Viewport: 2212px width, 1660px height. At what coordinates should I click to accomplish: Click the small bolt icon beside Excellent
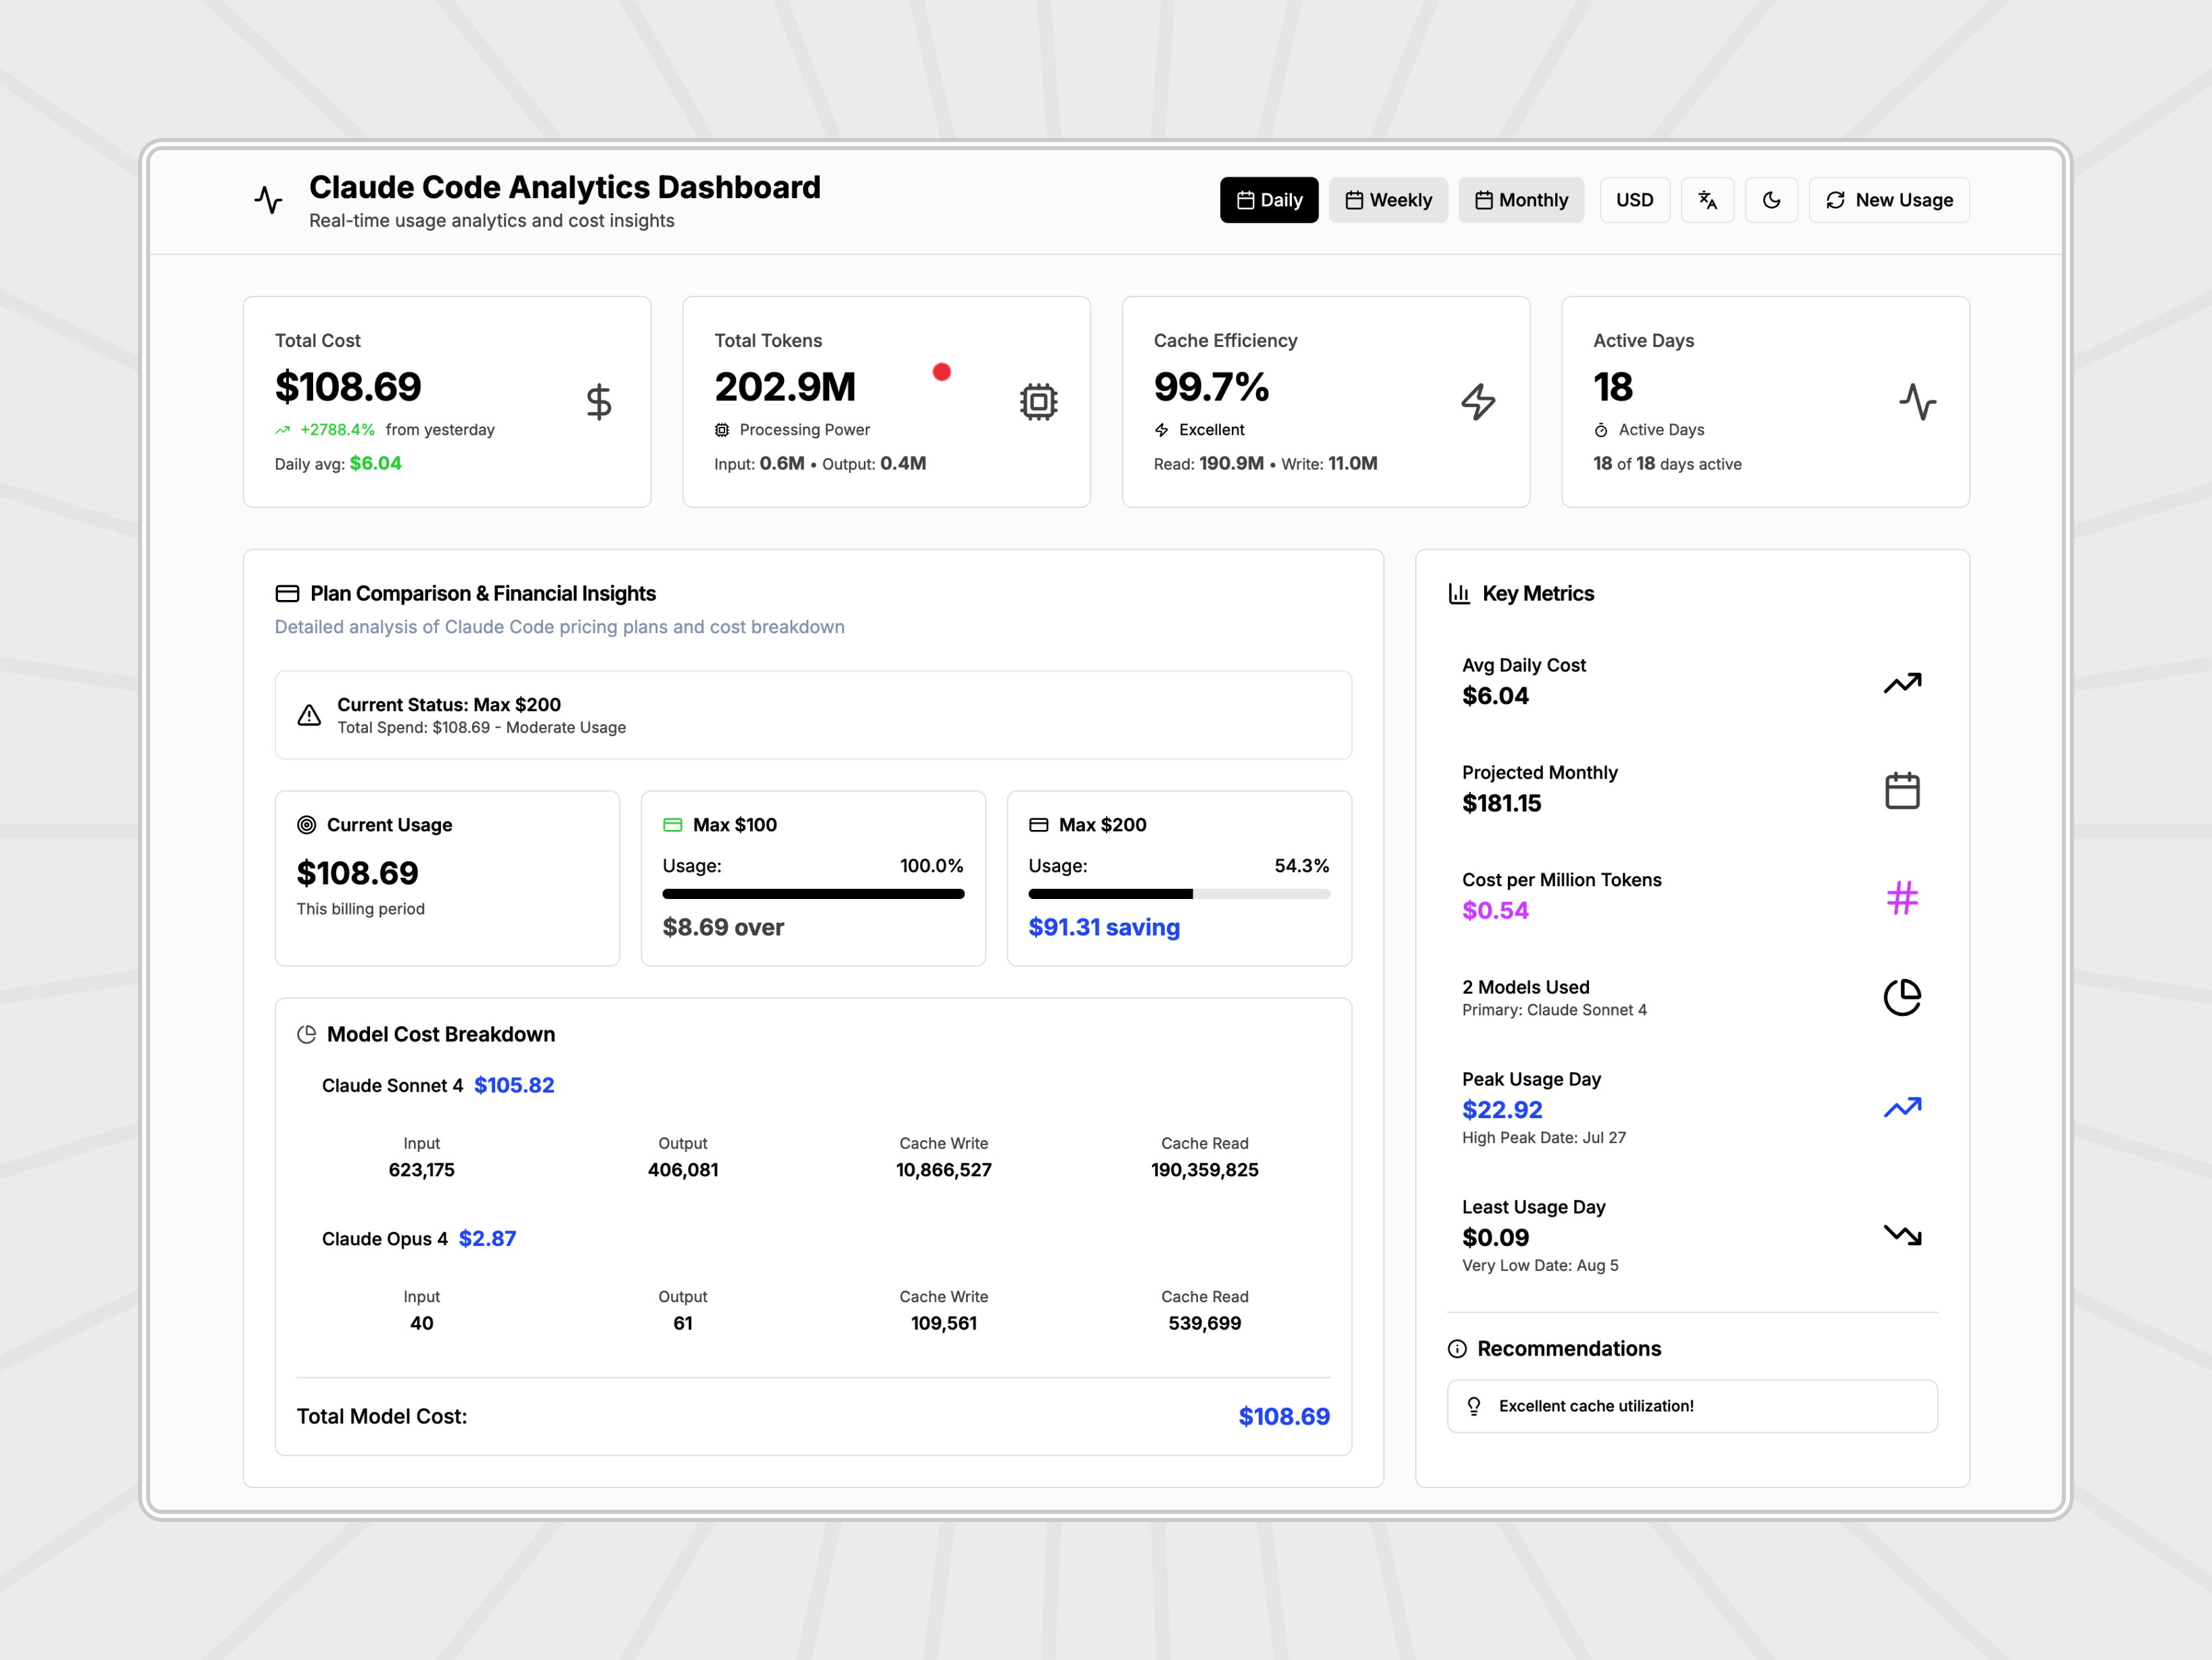coord(1161,430)
